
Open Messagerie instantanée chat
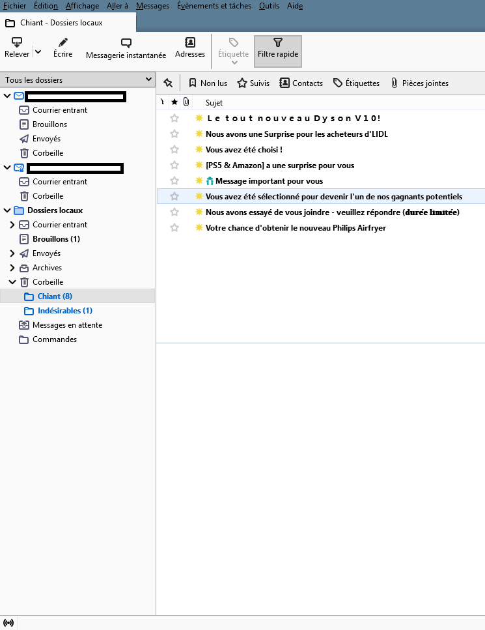(x=126, y=43)
